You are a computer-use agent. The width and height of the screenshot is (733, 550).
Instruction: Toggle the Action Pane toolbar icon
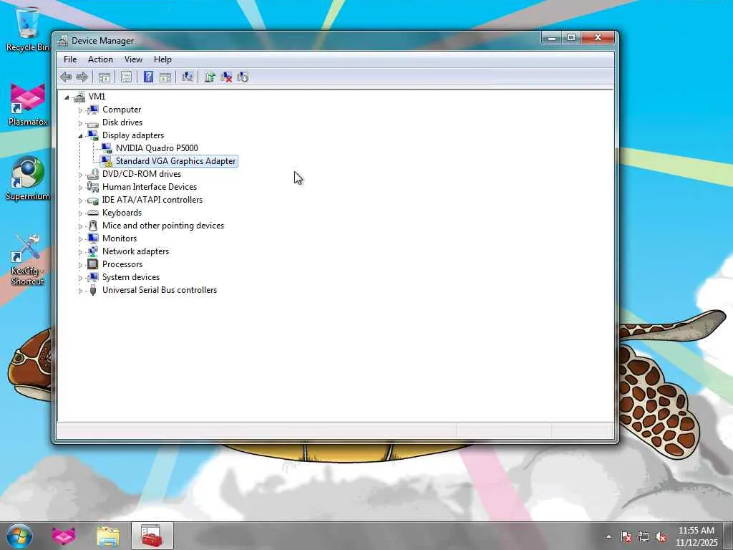point(165,77)
